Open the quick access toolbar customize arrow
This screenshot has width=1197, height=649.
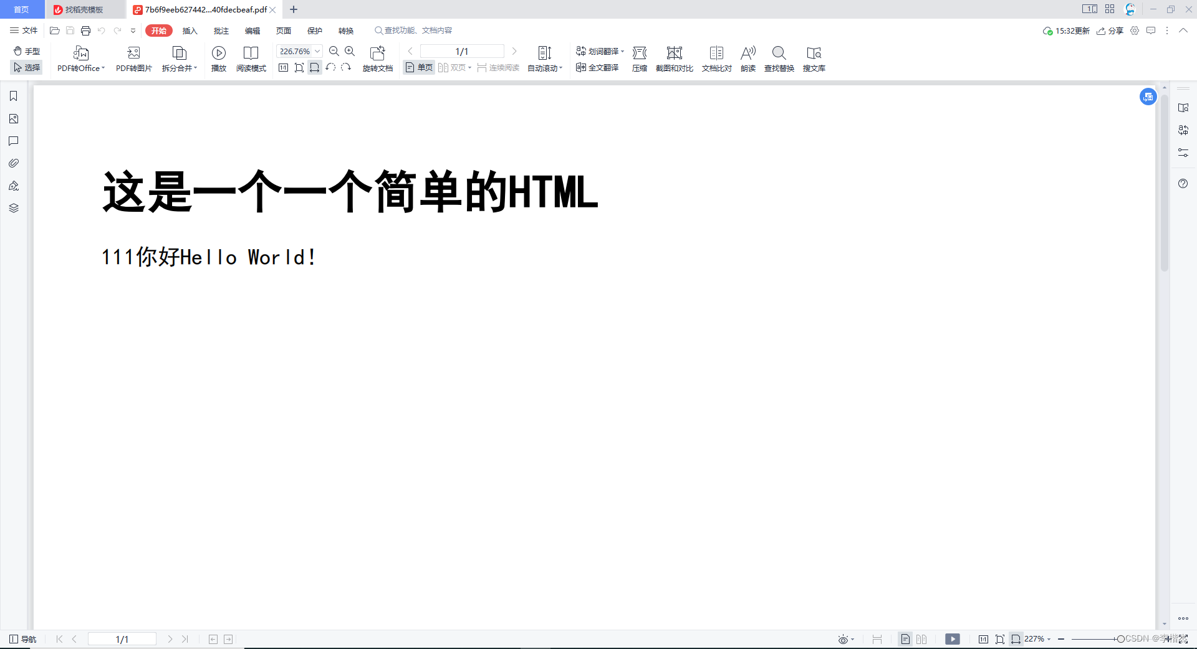[x=133, y=31]
